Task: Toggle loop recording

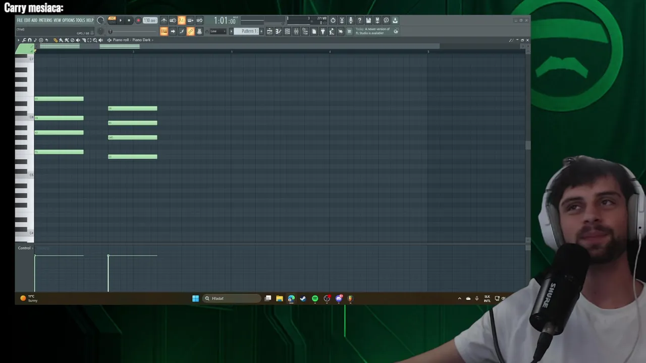Action: coord(199,20)
